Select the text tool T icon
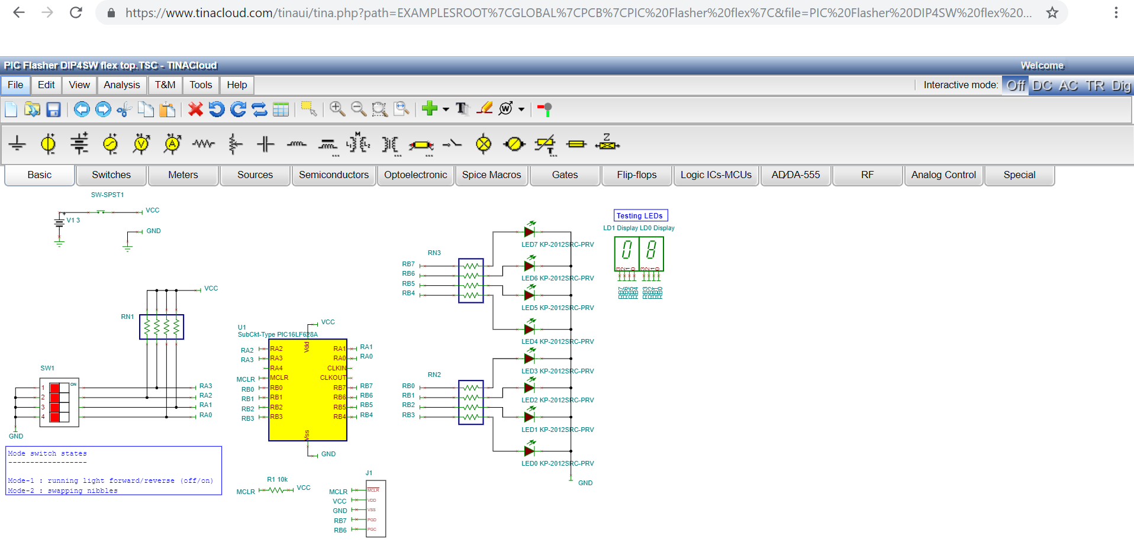The image size is (1134, 542). tap(462, 109)
